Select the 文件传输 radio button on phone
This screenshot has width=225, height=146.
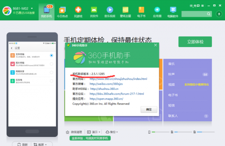pyautogui.click(x=52, y=55)
